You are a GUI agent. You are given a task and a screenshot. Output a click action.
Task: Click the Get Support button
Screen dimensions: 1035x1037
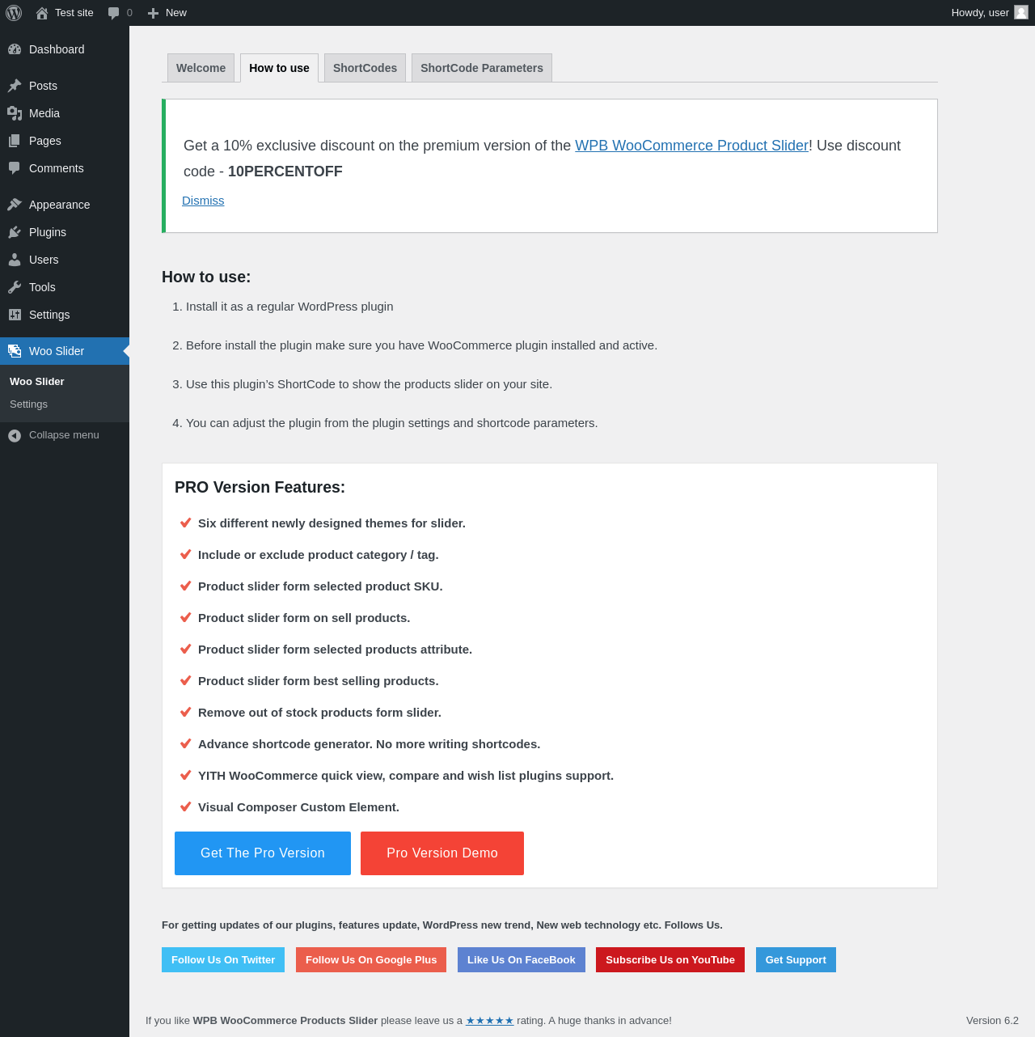coord(796,960)
